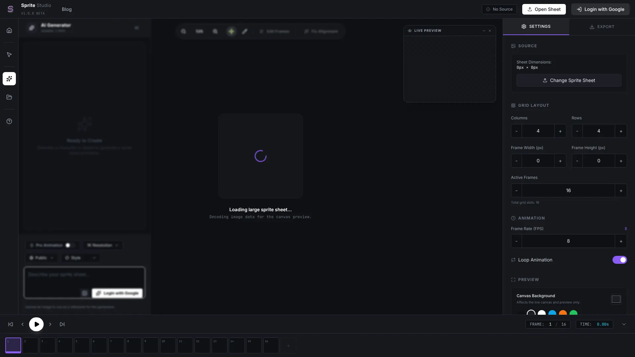Viewport: 635px width, 357px height.
Task: Open the Blog menu link
Action: (66, 9)
